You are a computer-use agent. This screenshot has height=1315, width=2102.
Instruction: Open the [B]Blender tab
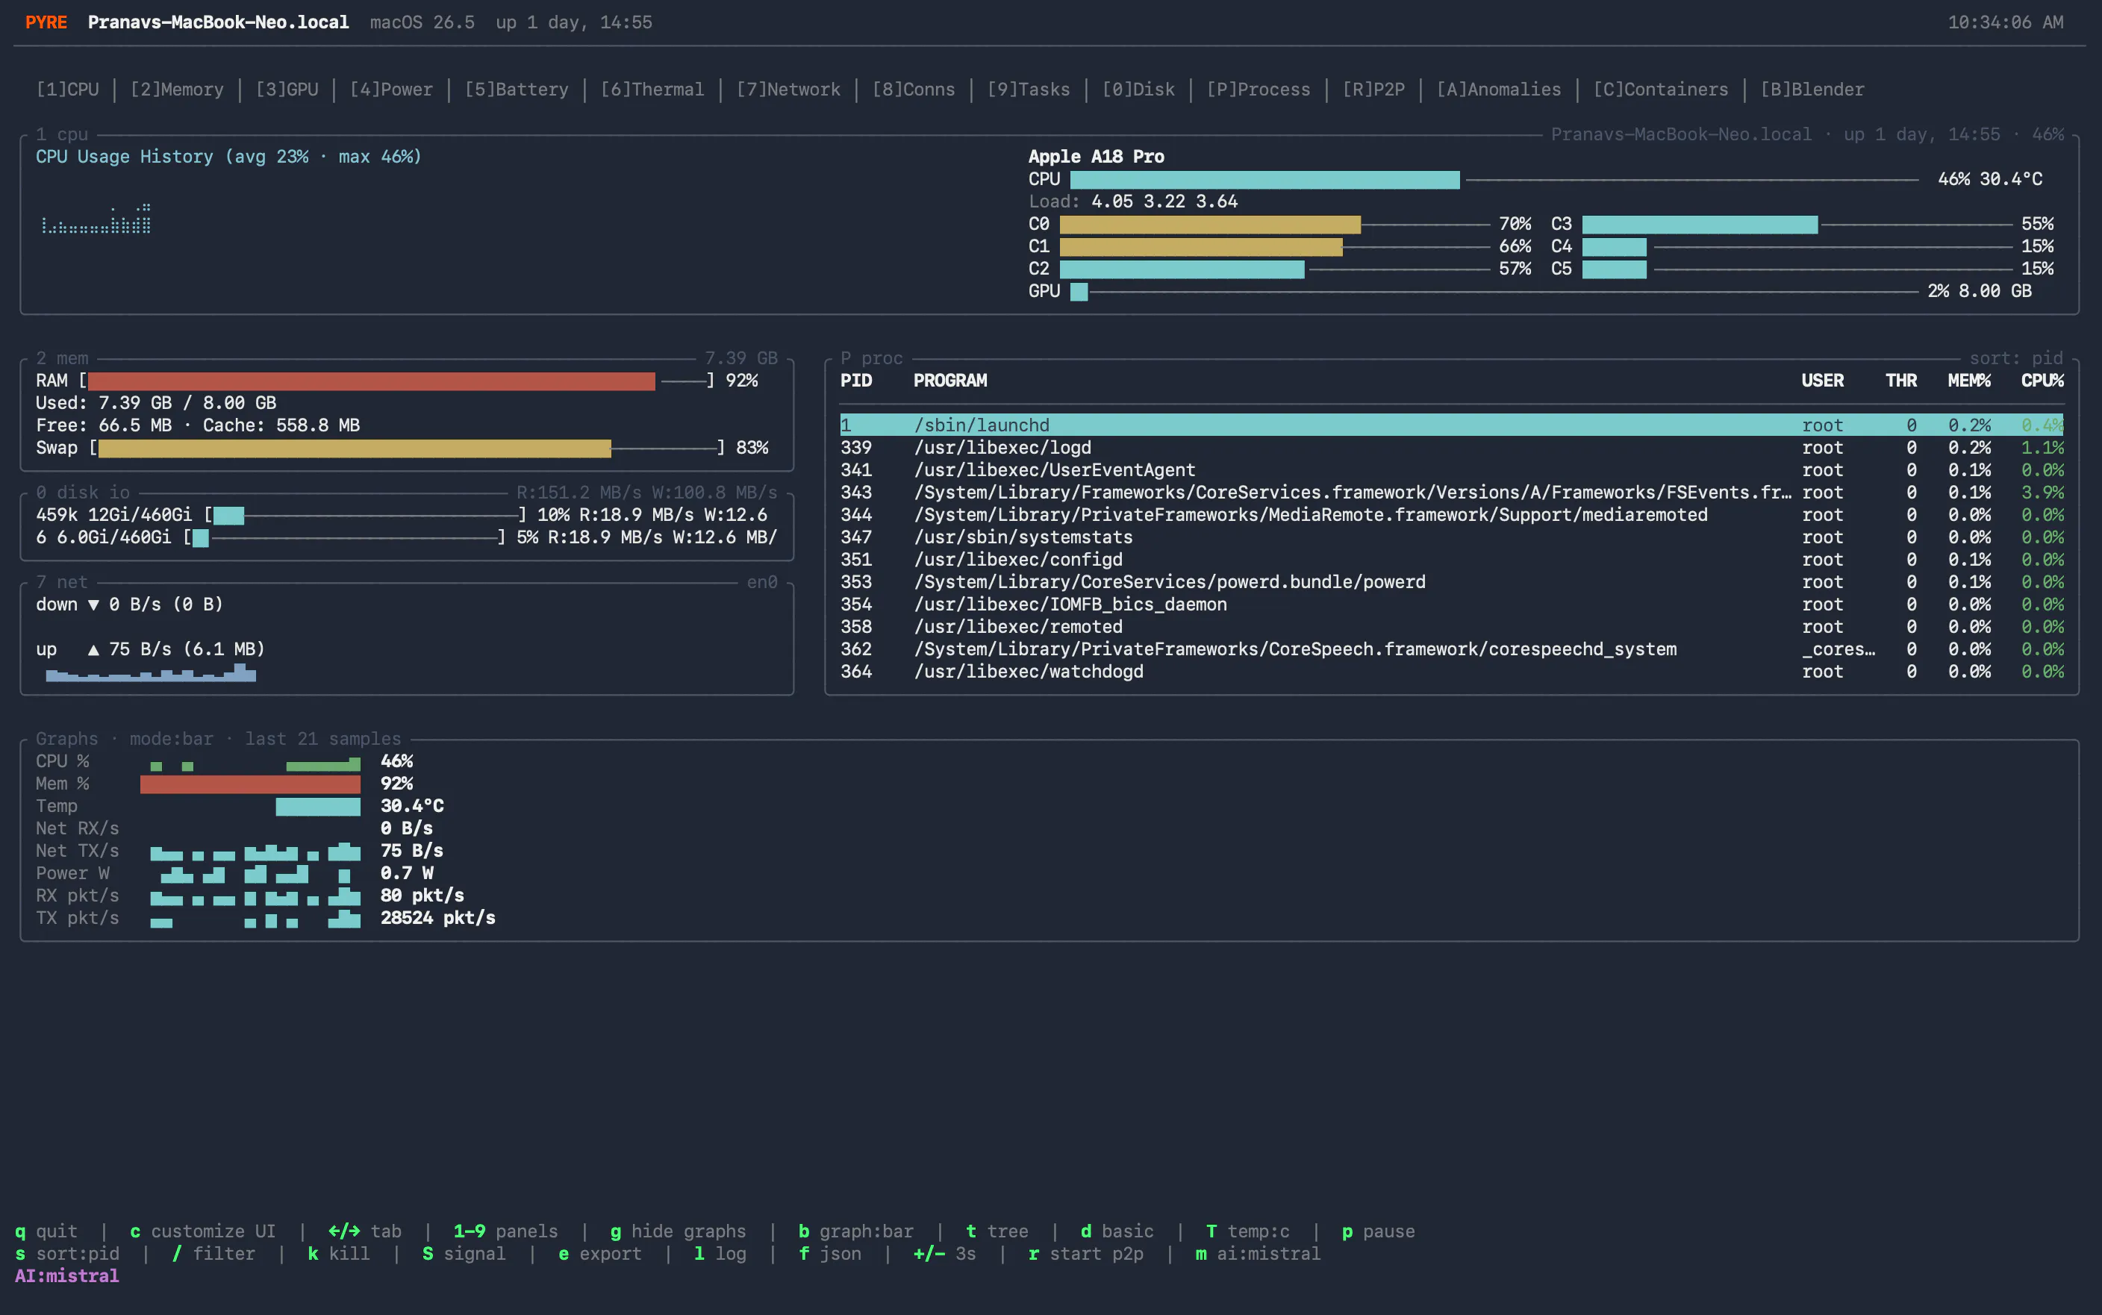(x=1813, y=90)
